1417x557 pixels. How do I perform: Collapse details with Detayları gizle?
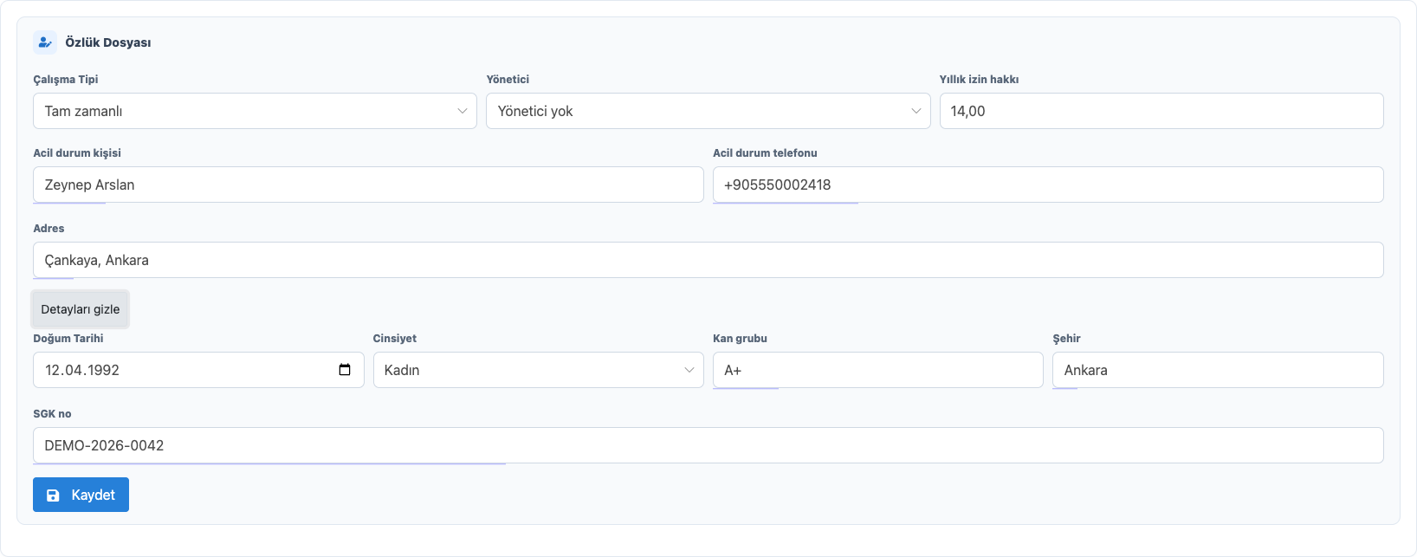81,309
